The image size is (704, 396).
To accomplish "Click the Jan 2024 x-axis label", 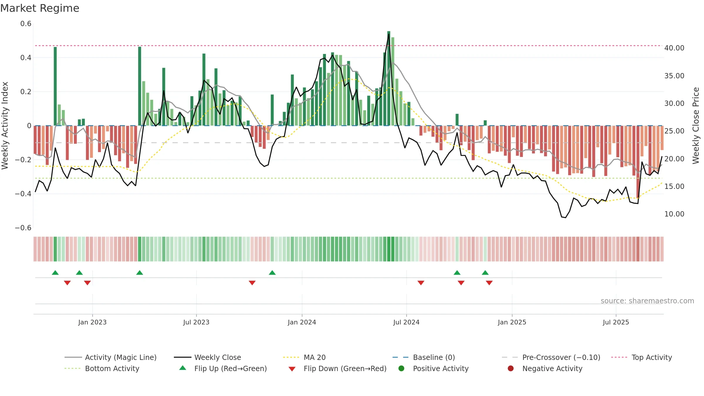I will [x=302, y=322].
